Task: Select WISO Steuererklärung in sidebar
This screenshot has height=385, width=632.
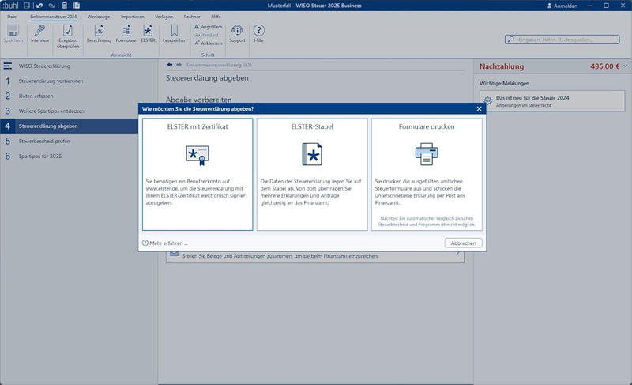Action: (44, 66)
